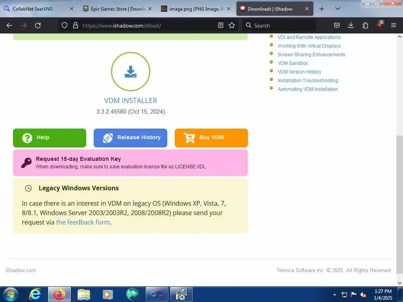The image size is (403, 302).
Task: Open Screen Sharing Enhancements link
Action: 311,54
